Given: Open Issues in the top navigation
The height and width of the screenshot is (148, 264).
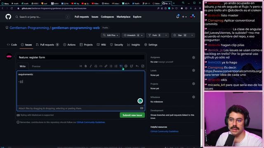Looking at the screenshot, I should pyautogui.click(x=95, y=17).
